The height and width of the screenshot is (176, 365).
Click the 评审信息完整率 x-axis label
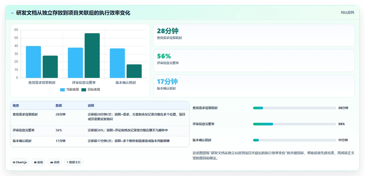(84, 83)
